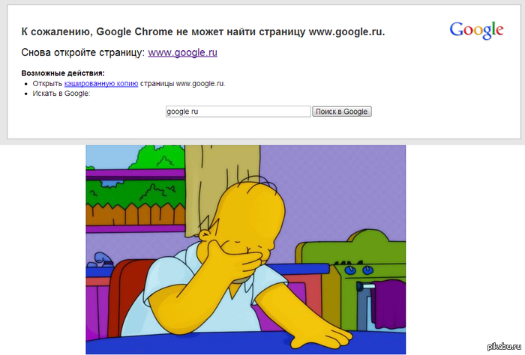The width and height of the screenshot is (525, 355).
Task: Click the Искать в Google bullet text
Action: (x=61, y=94)
